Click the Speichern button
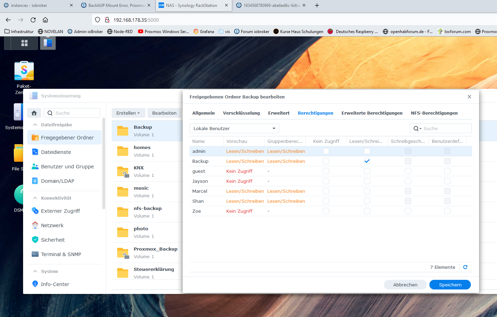Screen dimensions: 497x317 pyautogui.click(x=450, y=285)
